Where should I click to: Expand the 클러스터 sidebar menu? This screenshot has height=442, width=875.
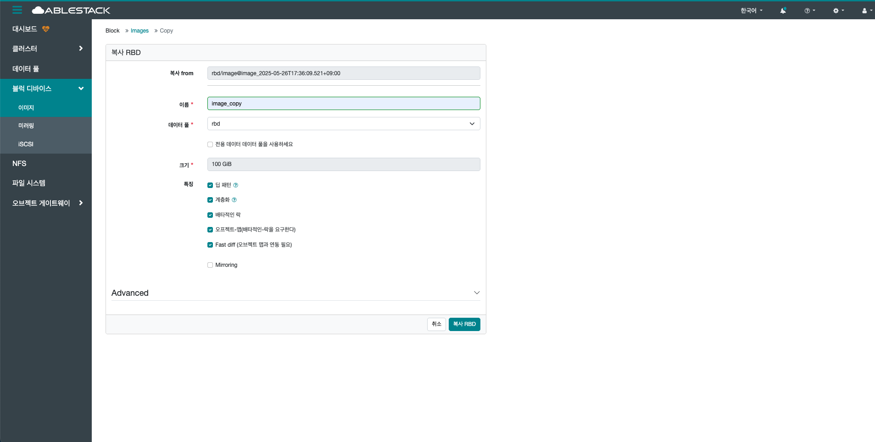click(46, 49)
